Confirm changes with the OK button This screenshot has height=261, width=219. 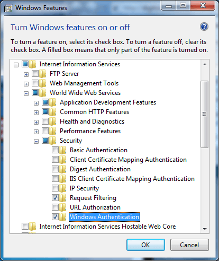145,245
